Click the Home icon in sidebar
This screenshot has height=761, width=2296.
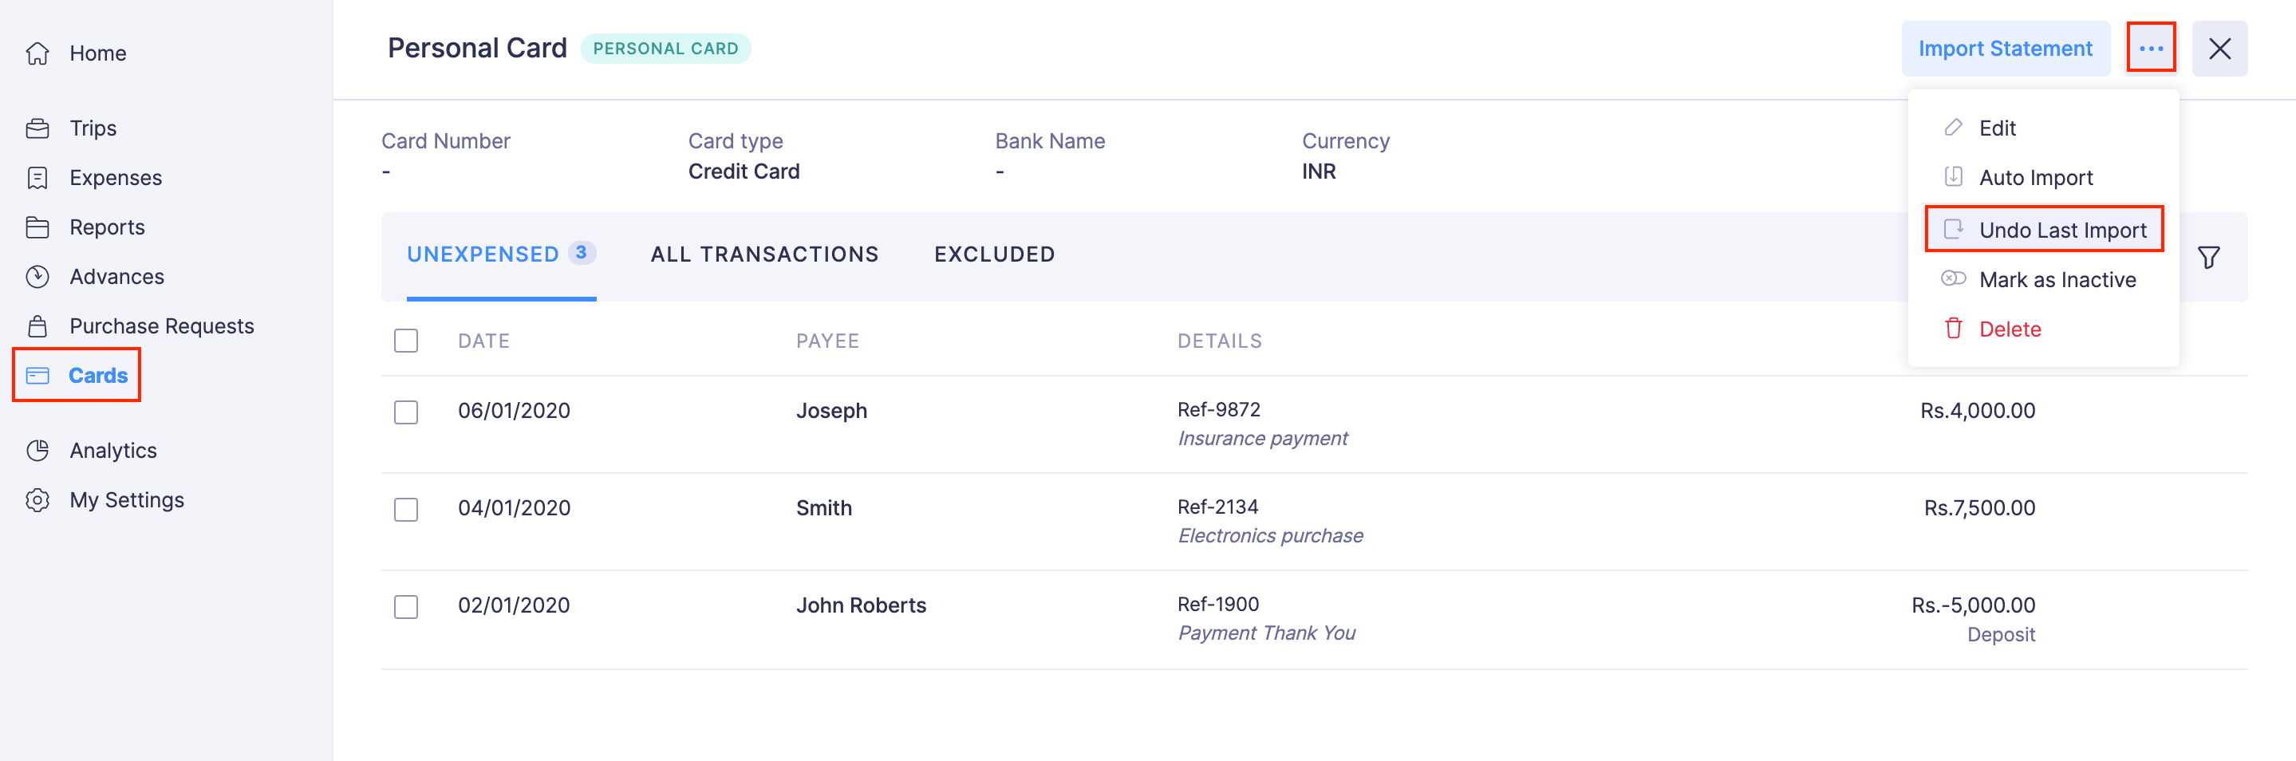pyautogui.click(x=37, y=53)
